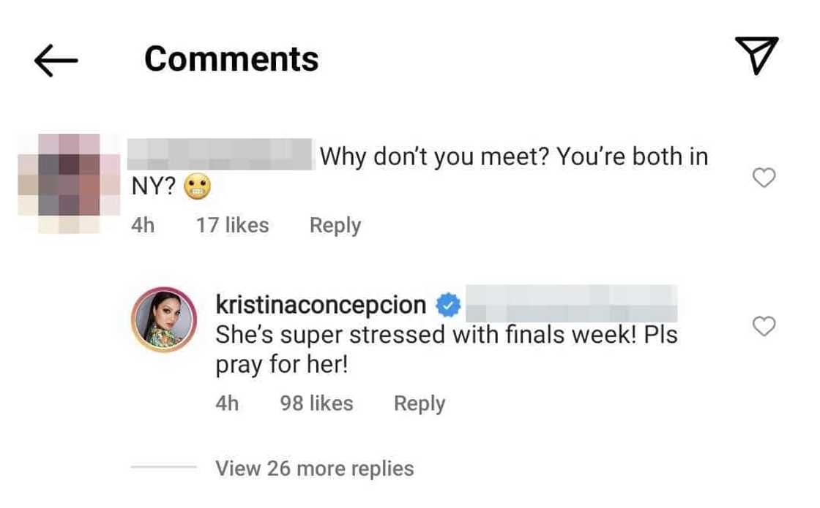Click the grimacing face emoji
The width and height of the screenshot is (820, 508).
[x=196, y=189]
